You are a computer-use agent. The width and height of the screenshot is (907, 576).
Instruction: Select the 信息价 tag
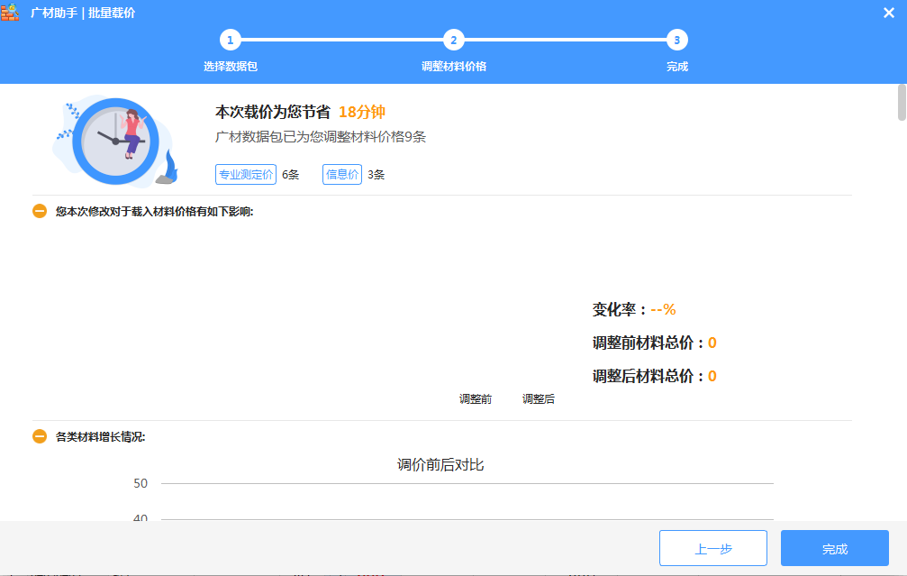coord(342,175)
